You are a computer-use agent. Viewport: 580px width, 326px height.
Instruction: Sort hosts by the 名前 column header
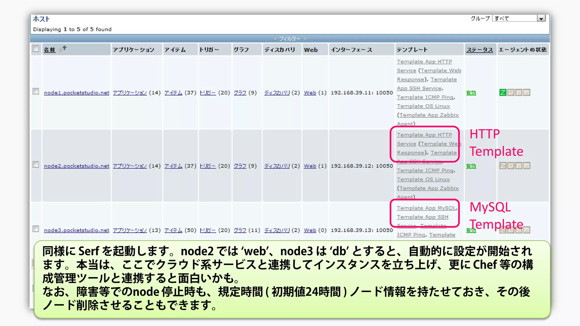click(x=49, y=50)
